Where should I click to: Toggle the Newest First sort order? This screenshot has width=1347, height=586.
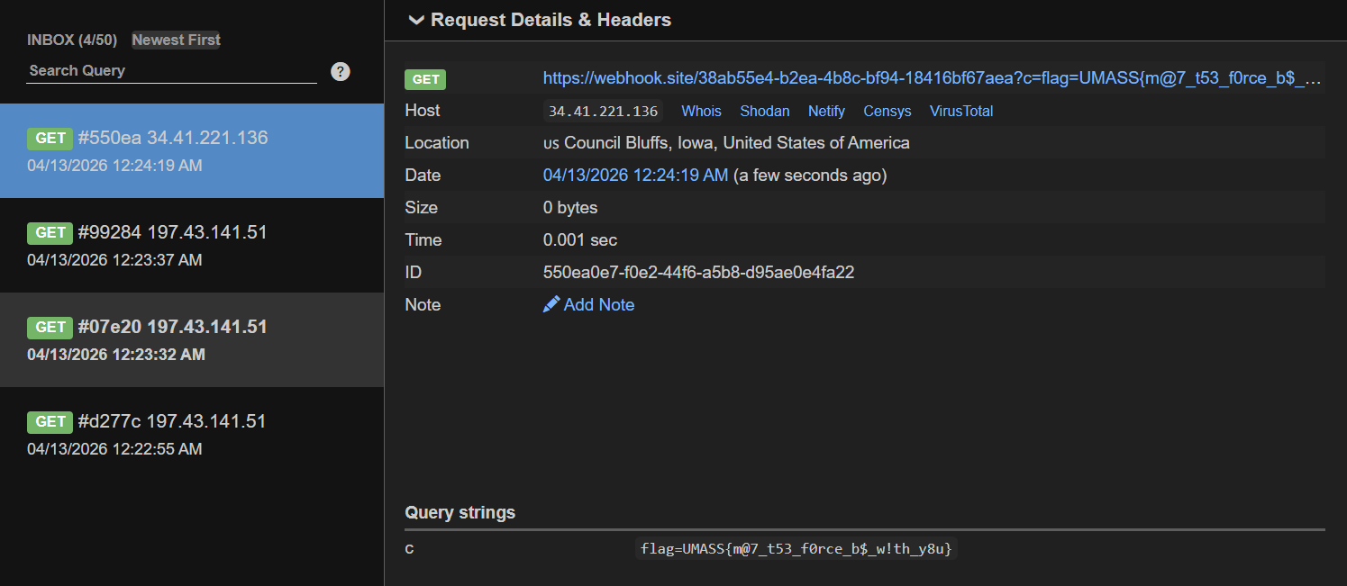pos(176,40)
